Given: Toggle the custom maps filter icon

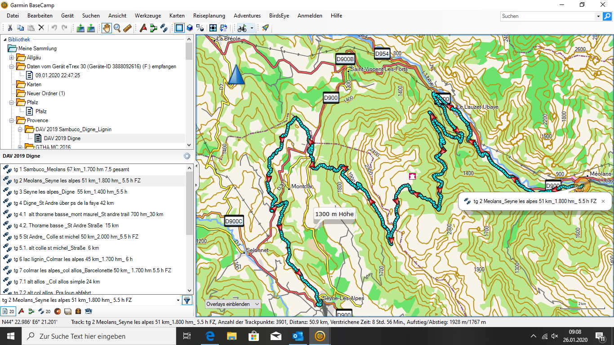Looking at the screenshot, I should point(68,311).
